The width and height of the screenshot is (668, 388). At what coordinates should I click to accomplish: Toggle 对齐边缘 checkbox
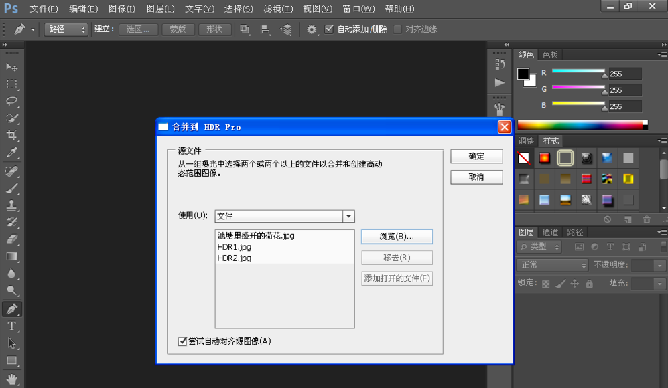(398, 29)
